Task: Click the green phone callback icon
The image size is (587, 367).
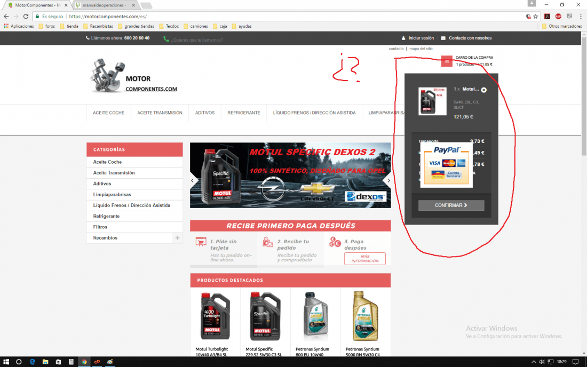Action: coord(166,39)
